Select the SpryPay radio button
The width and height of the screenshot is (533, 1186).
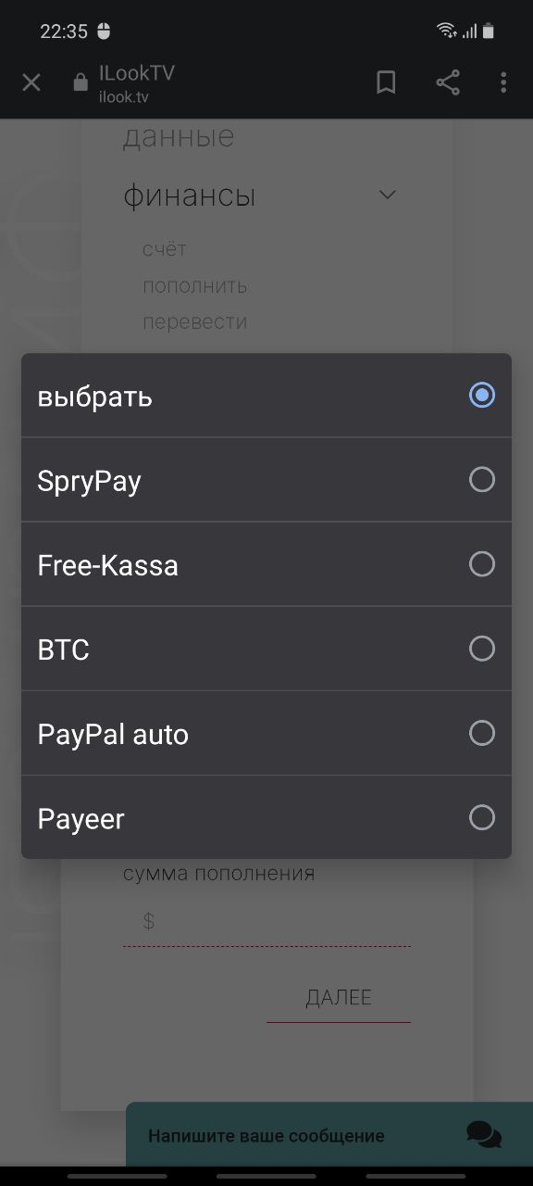coord(482,480)
